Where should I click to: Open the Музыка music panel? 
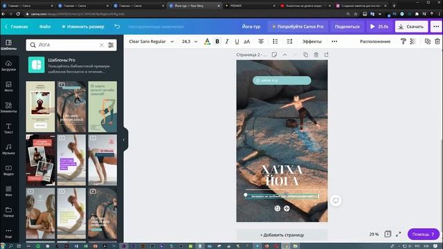[8, 149]
